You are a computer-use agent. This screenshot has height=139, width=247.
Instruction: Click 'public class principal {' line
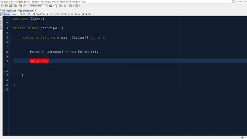[38, 28]
